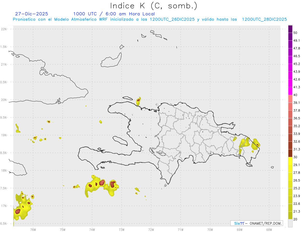
Task: Click the "17N" latitude axis label
Action: tap(4, 206)
